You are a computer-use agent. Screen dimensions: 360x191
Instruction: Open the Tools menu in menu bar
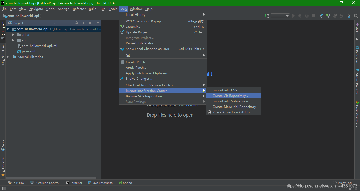[113, 9]
